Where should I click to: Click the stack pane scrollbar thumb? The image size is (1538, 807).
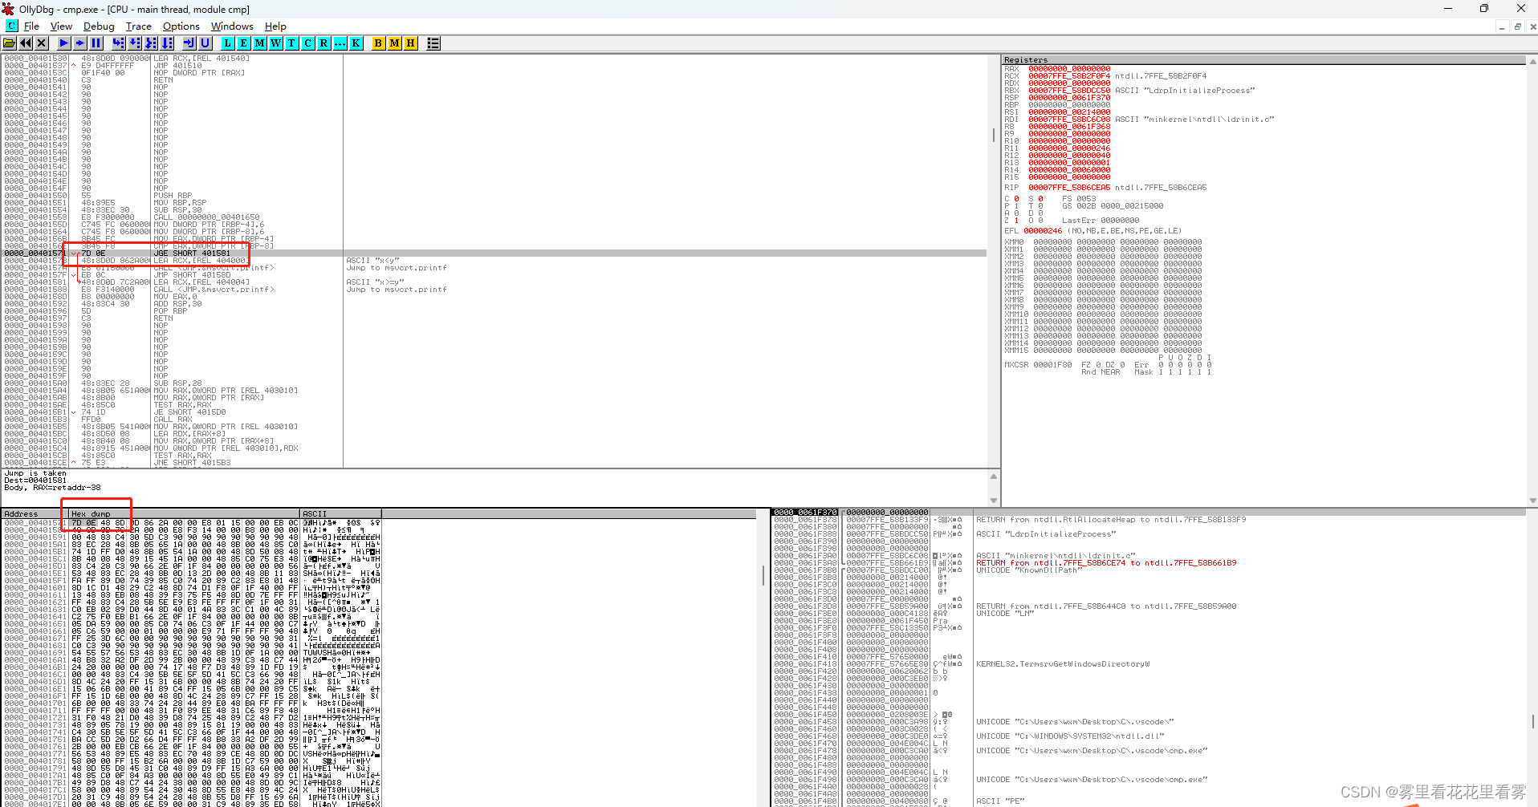tap(1533, 721)
